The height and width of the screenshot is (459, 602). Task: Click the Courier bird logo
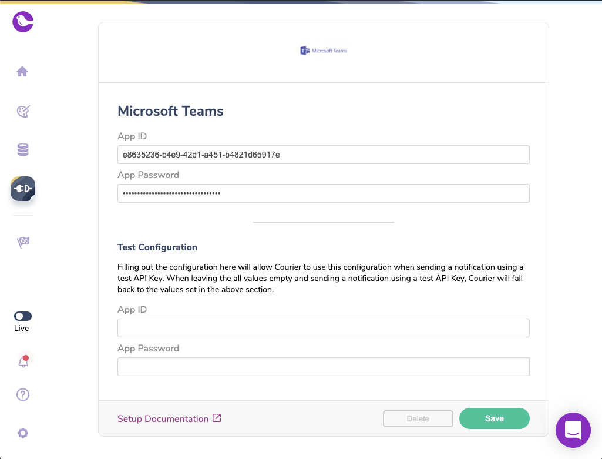pyautogui.click(x=23, y=22)
